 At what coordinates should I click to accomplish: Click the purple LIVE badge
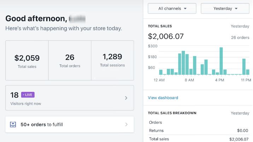[28, 95]
